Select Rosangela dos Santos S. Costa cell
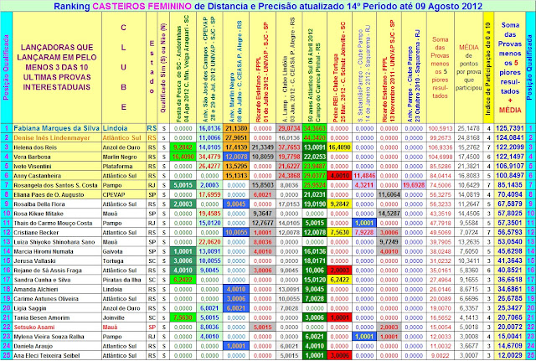536x361 pixels. pyautogui.click(x=57, y=185)
